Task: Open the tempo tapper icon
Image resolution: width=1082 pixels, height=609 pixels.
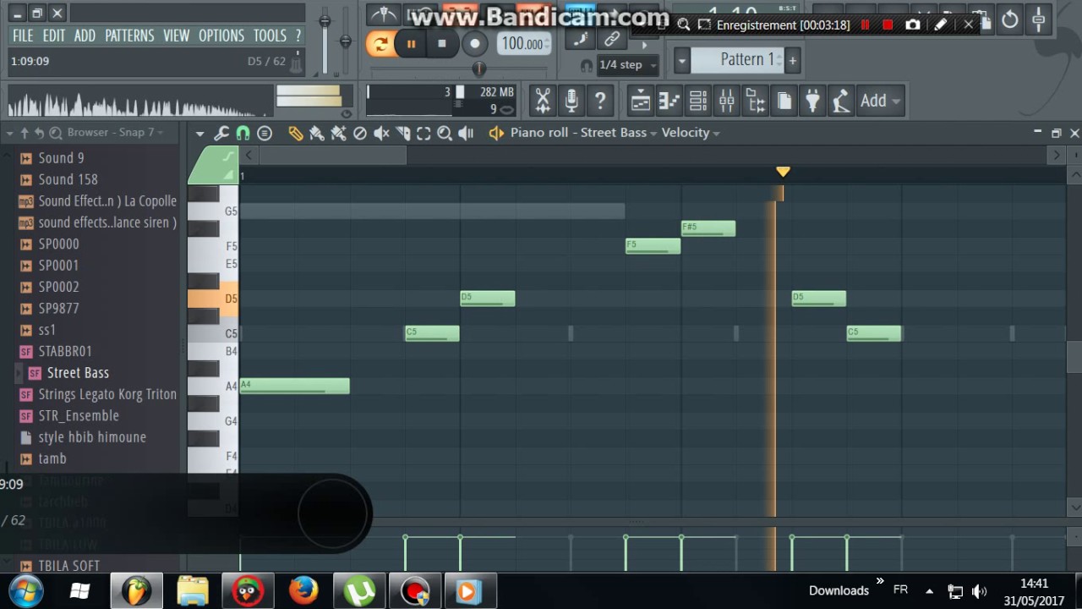Action: coord(840,101)
